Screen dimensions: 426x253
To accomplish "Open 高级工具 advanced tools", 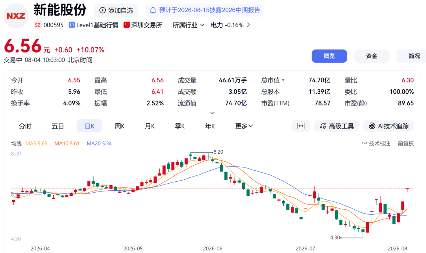I will pyautogui.click(x=336, y=126).
